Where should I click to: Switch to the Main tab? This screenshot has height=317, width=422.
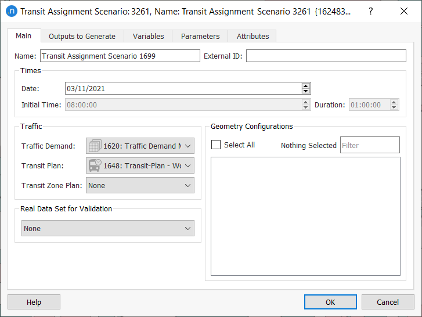point(24,36)
